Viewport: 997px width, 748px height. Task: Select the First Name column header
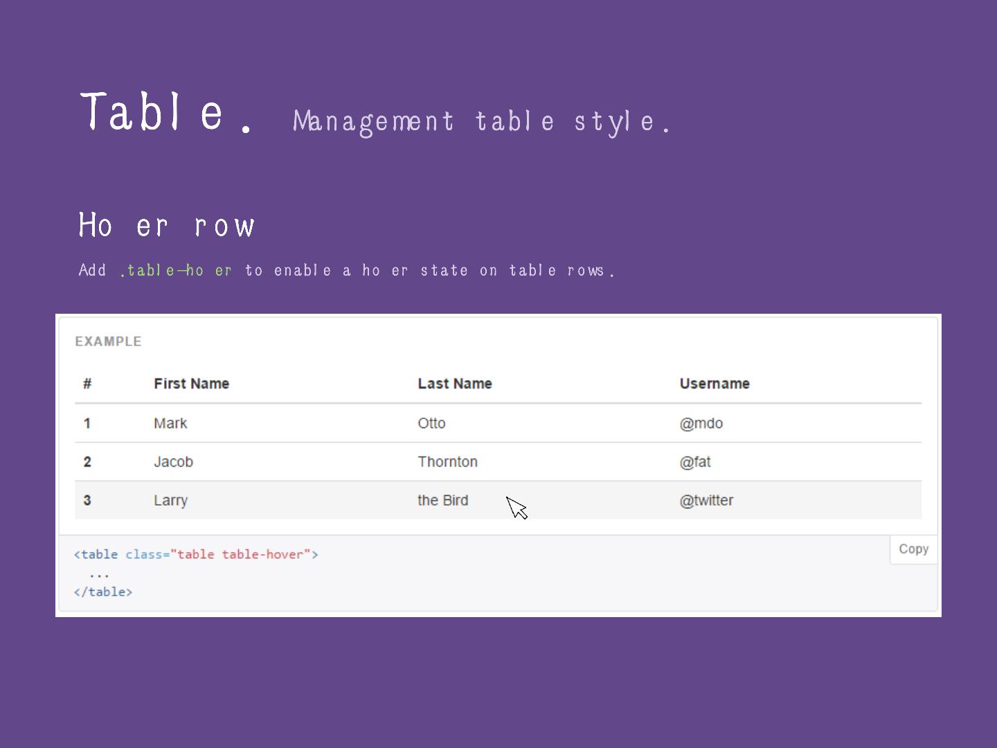coord(191,384)
